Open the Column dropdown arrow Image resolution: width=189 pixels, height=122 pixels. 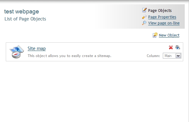178,56
